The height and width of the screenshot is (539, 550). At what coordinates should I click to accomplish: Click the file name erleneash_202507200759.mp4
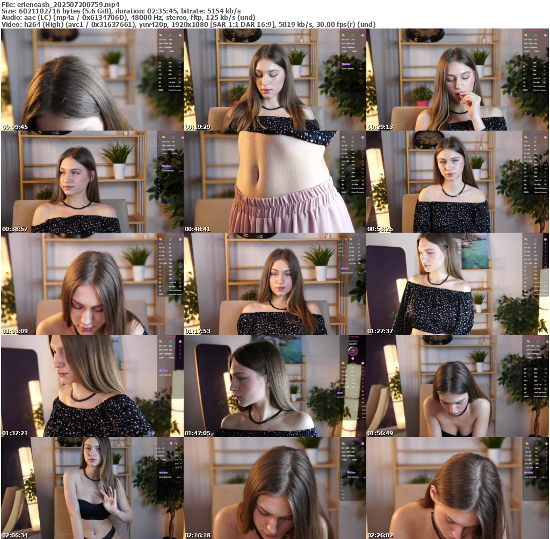click(68, 4)
